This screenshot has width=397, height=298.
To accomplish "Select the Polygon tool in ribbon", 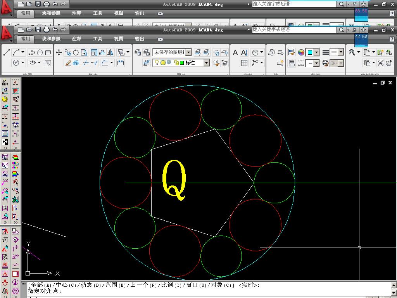I will click(40, 52).
